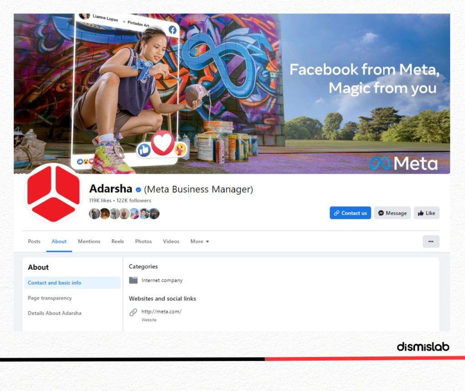Click the Message button

click(392, 213)
